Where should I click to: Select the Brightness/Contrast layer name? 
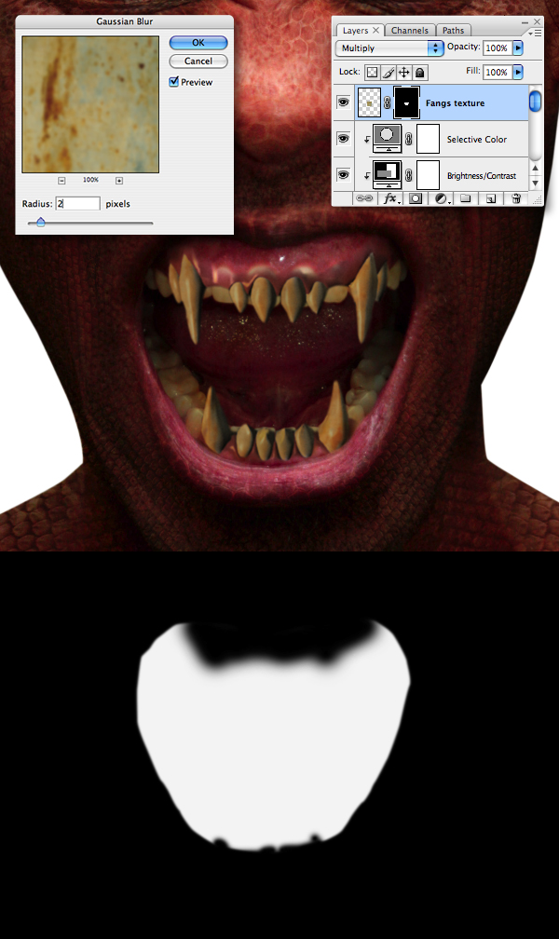tap(482, 175)
